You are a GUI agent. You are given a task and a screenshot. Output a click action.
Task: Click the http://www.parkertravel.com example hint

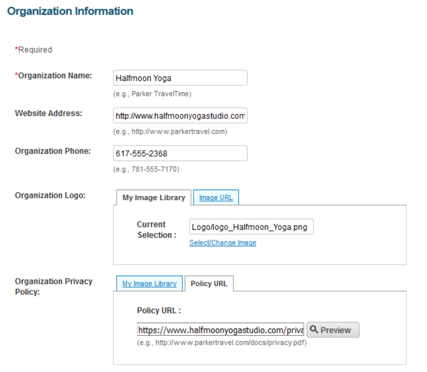click(x=170, y=132)
